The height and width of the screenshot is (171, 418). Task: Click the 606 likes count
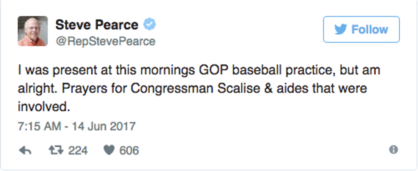click(x=129, y=150)
